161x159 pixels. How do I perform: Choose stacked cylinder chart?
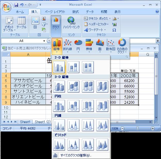pos(73,106)
